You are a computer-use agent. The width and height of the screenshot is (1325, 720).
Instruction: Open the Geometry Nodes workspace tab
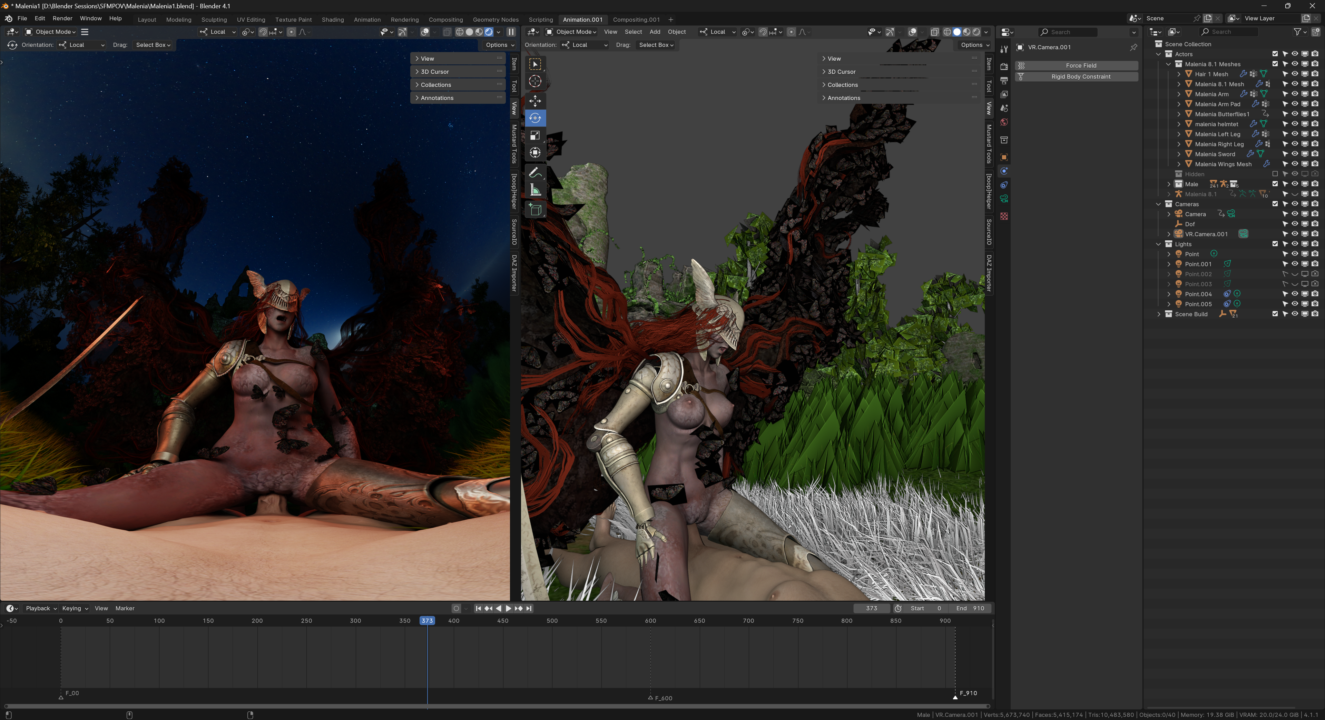tap(495, 20)
